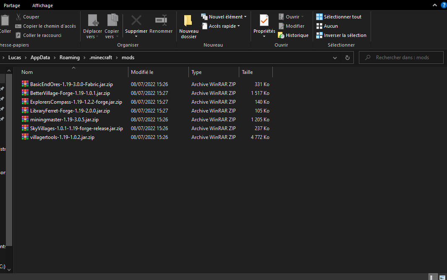Click Sélectionner tout
Screen dimensions: 447x280
tap(339, 17)
